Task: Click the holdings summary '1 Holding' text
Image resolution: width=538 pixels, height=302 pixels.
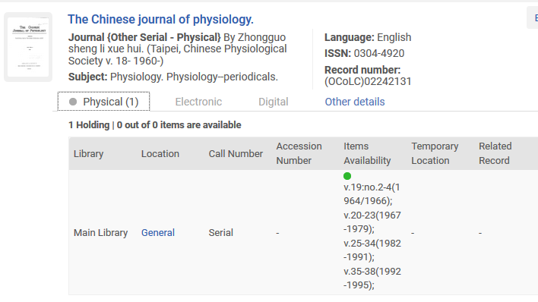Action: (89, 125)
